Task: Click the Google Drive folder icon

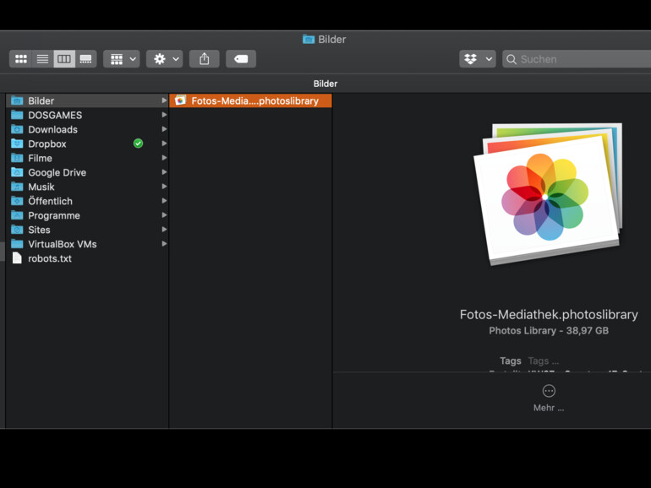Action: point(17,172)
